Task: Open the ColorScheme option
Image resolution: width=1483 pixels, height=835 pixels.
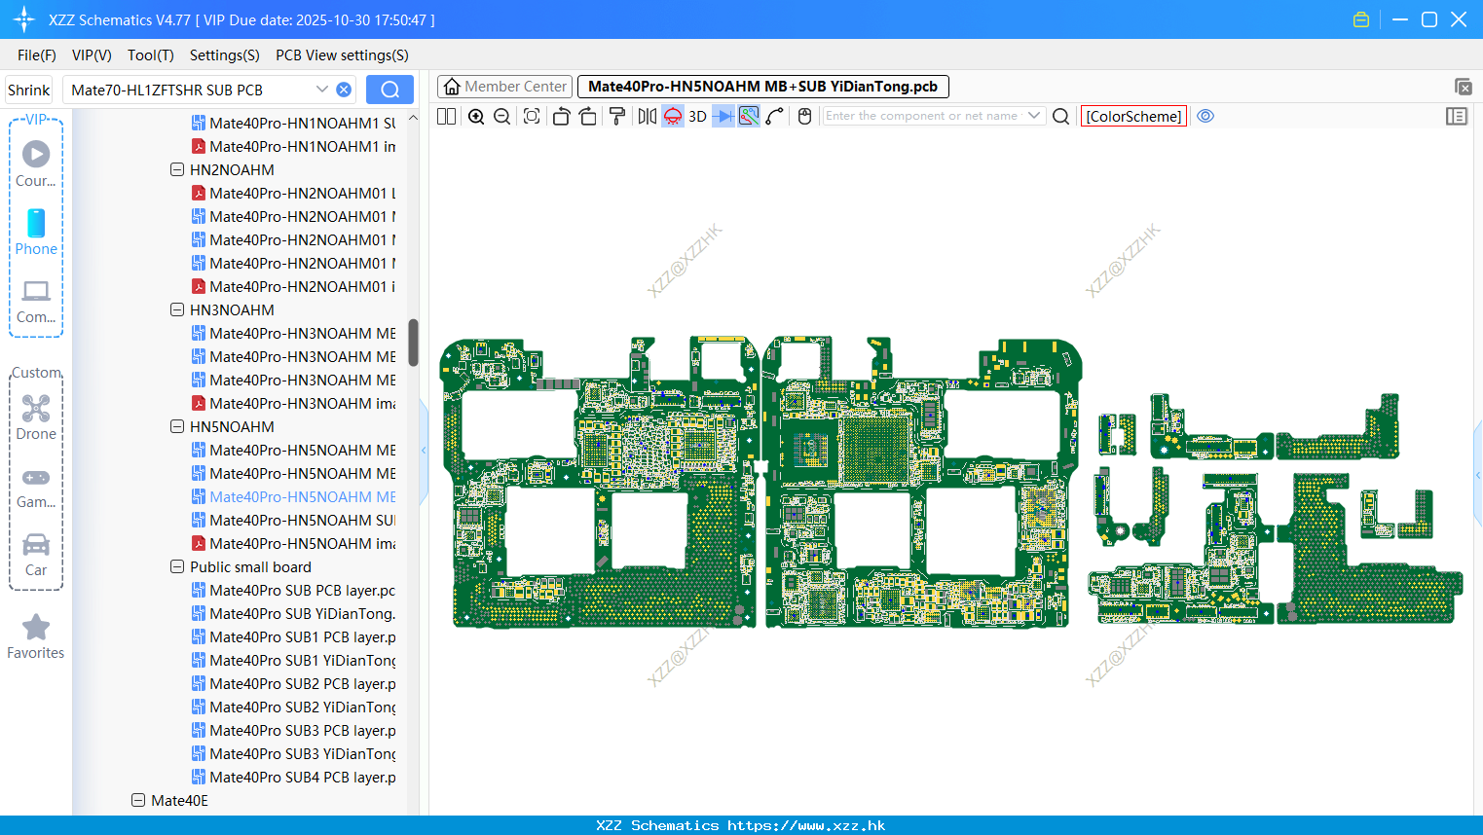Action: coord(1133,116)
